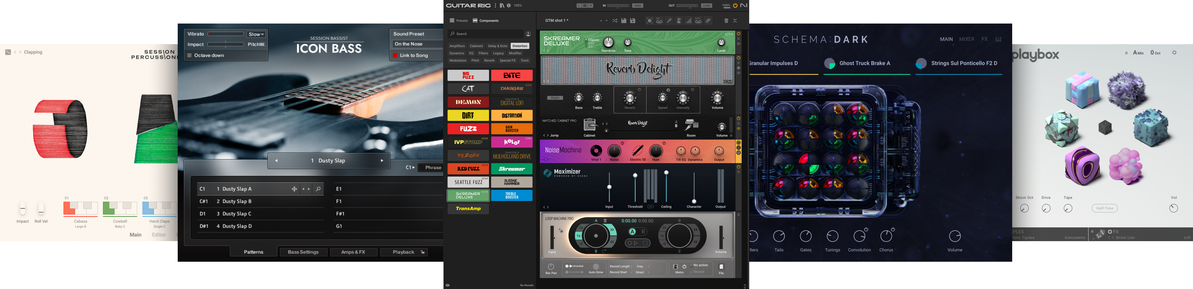Open the MIXER tab in Schema Dark
This screenshot has width=1193, height=289.
967,39
